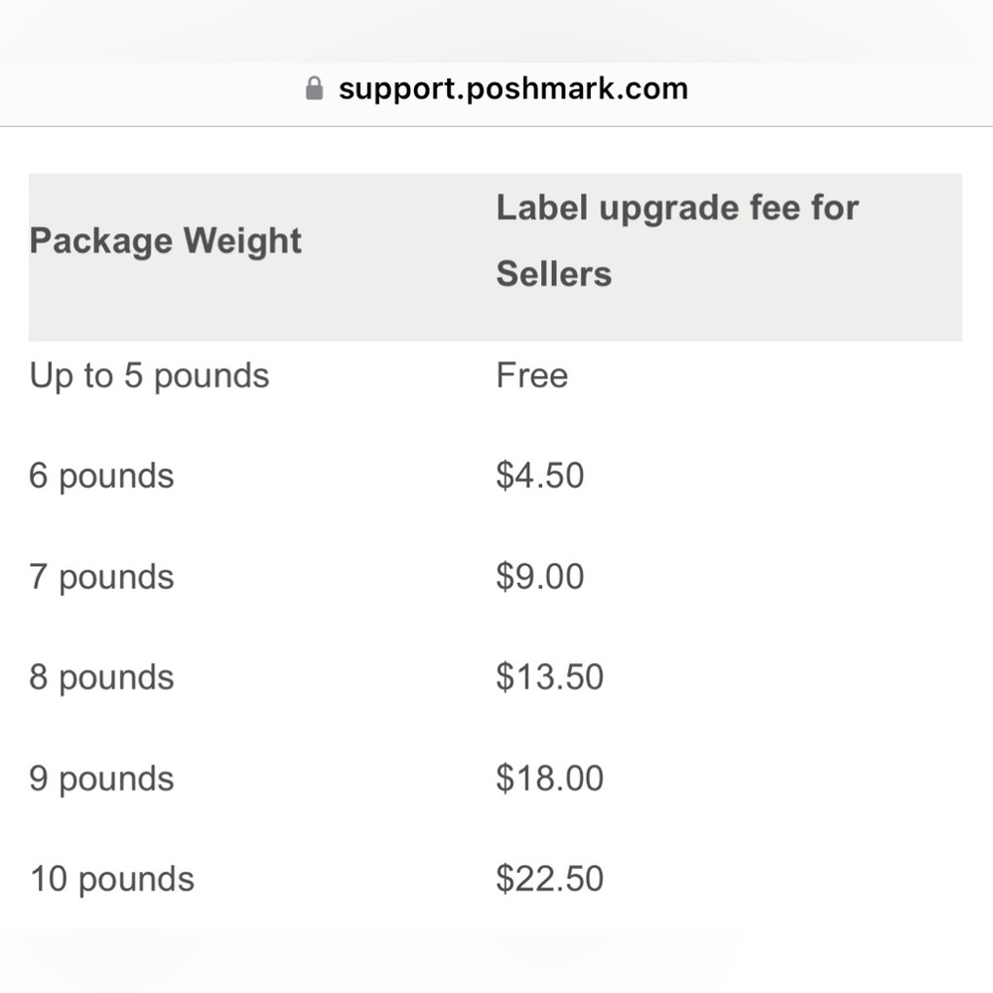993x993 pixels.
Task: Click the Free fee cell
Action: click(532, 375)
